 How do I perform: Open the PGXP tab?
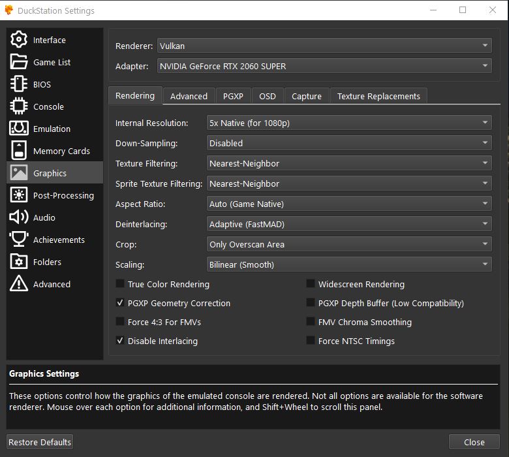[233, 96]
